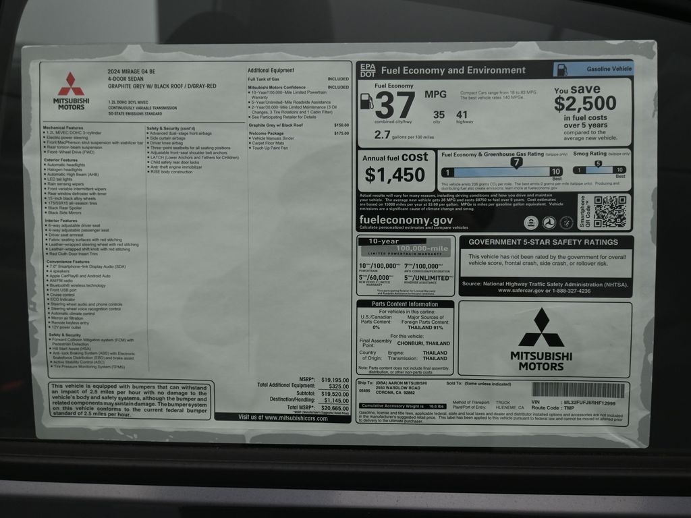Click the gas pump icon in Gasoline Vehicle label
The image size is (691, 518).
click(562, 69)
